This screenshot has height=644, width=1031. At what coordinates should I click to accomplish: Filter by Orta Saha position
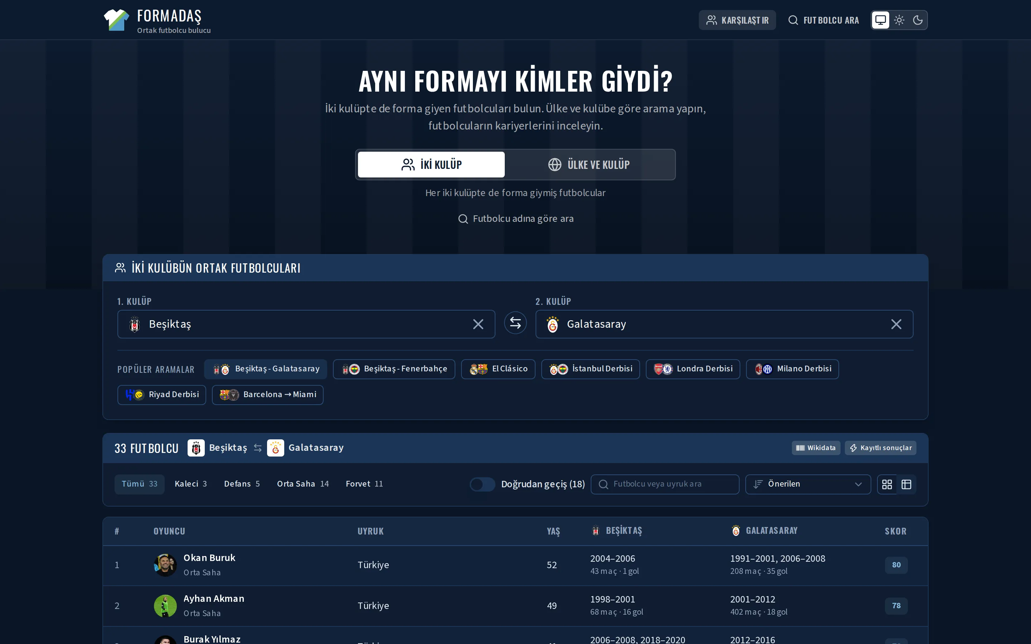click(x=302, y=484)
